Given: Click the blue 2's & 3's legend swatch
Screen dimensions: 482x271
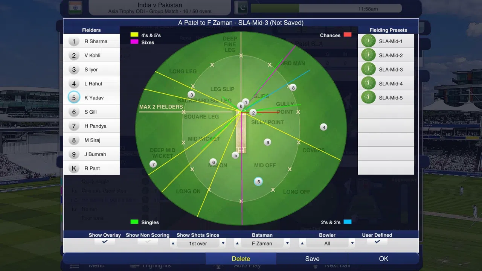Looking at the screenshot, I should pos(348,222).
